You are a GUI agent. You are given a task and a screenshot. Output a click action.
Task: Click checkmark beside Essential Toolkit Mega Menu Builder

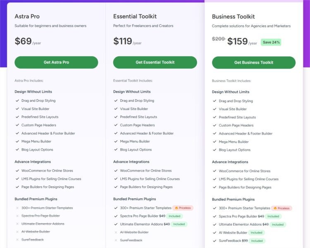116,142
